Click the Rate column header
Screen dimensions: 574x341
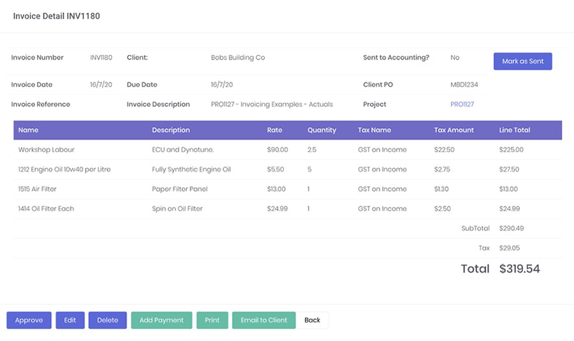tap(274, 130)
